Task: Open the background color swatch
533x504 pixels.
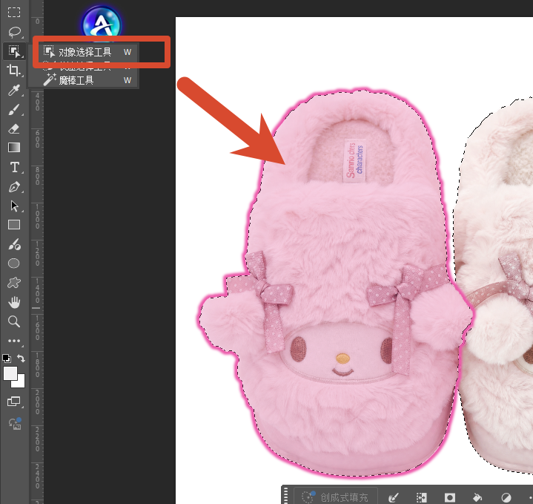Action: [x=19, y=382]
